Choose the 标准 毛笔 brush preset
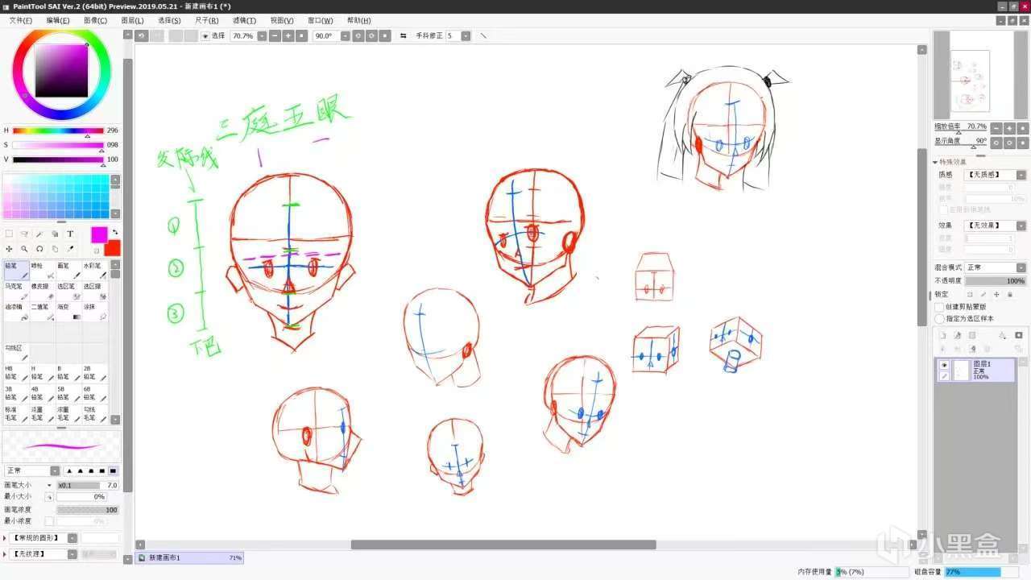Screen dimensions: 1031x580 (x=17, y=414)
